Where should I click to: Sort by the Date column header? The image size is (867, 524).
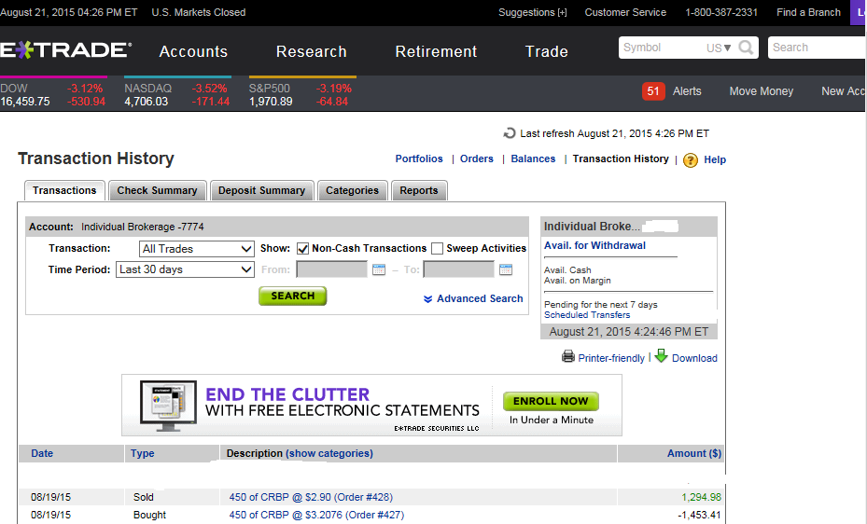(x=42, y=453)
